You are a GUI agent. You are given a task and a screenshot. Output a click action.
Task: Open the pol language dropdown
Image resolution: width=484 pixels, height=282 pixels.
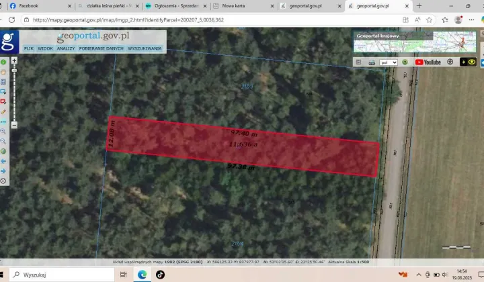point(388,62)
